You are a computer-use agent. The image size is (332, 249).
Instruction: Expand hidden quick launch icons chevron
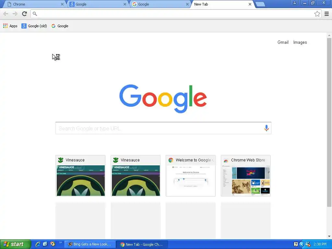(x=61, y=243)
